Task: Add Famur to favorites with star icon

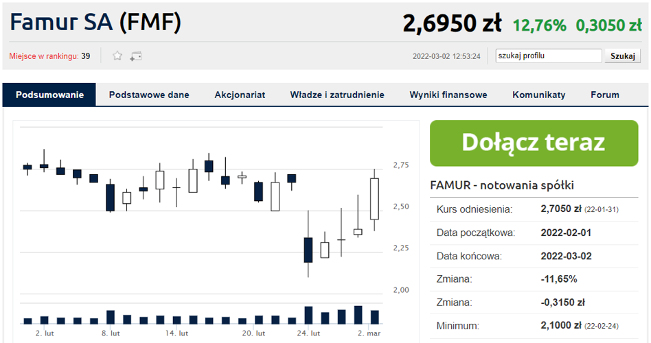Action: click(x=117, y=56)
